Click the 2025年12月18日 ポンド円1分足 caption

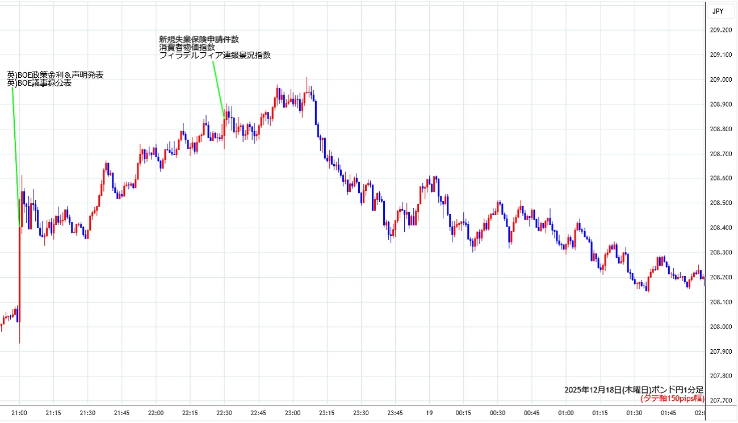pos(634,390)
